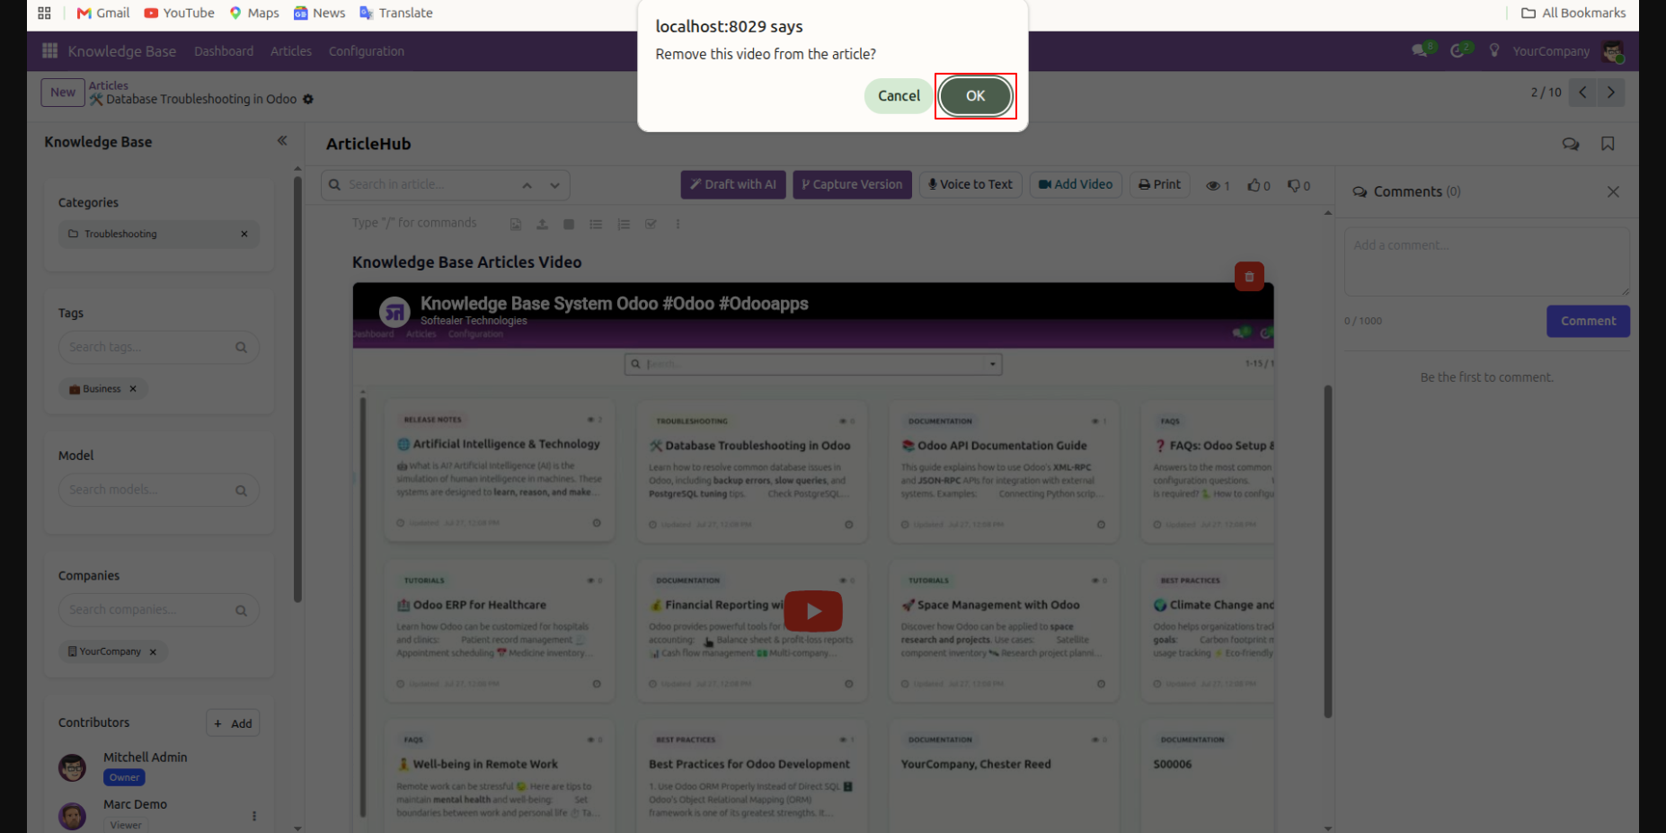Viewport: 1666px width, 833px height.
Task: Open Gmail bookmark
Action: pyautogui.click(x=103, y=13)
